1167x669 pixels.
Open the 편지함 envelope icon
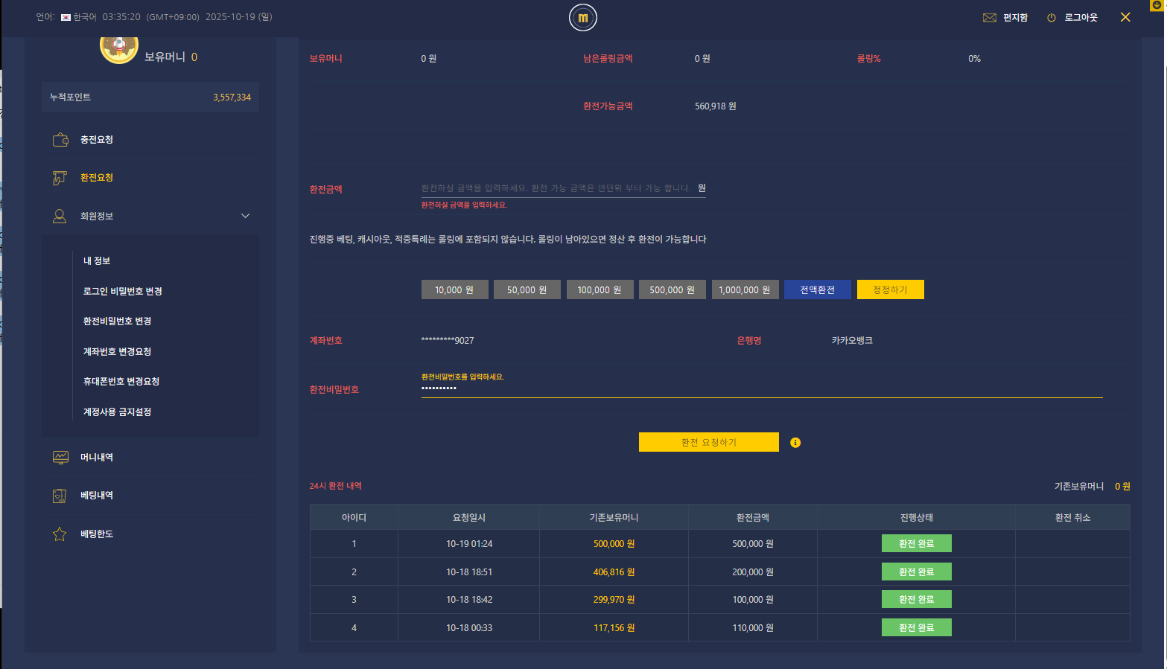tap(989, 18)
